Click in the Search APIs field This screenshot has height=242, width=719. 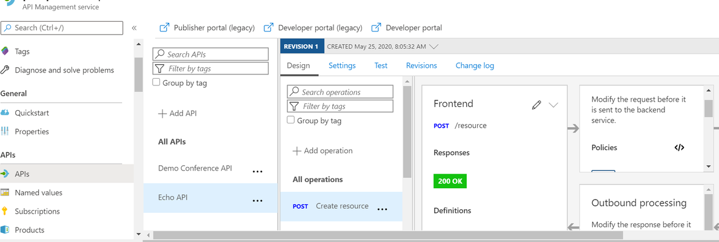coord(210,54)
